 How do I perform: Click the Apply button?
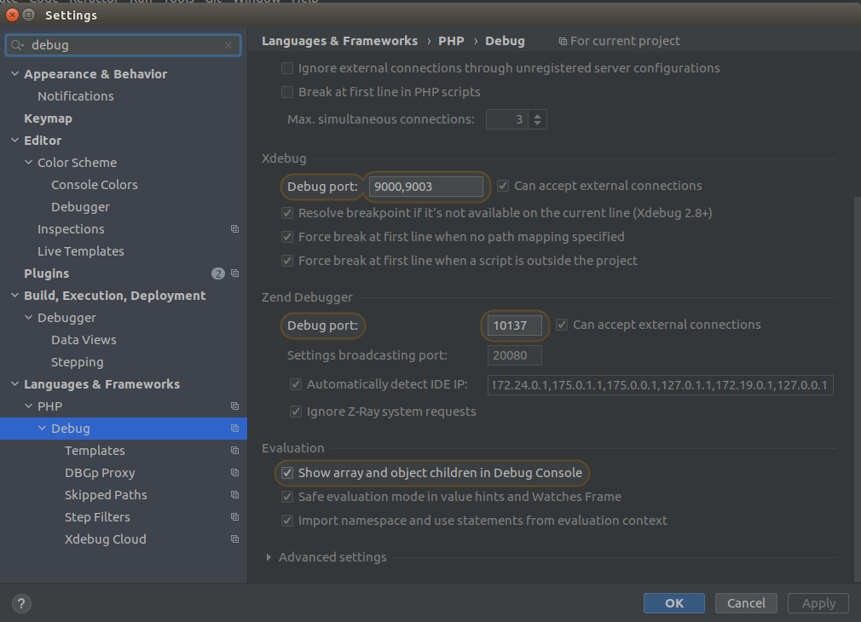[x=817, y=602]
